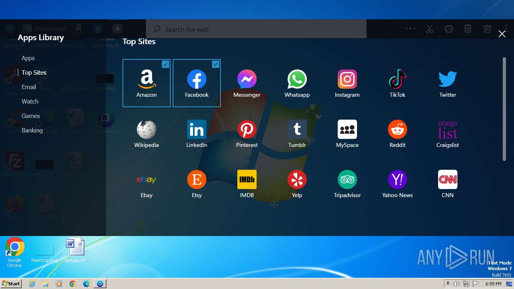Click the printer icon in toolbar
Viewport: 514px width, 289px height.
449,29
